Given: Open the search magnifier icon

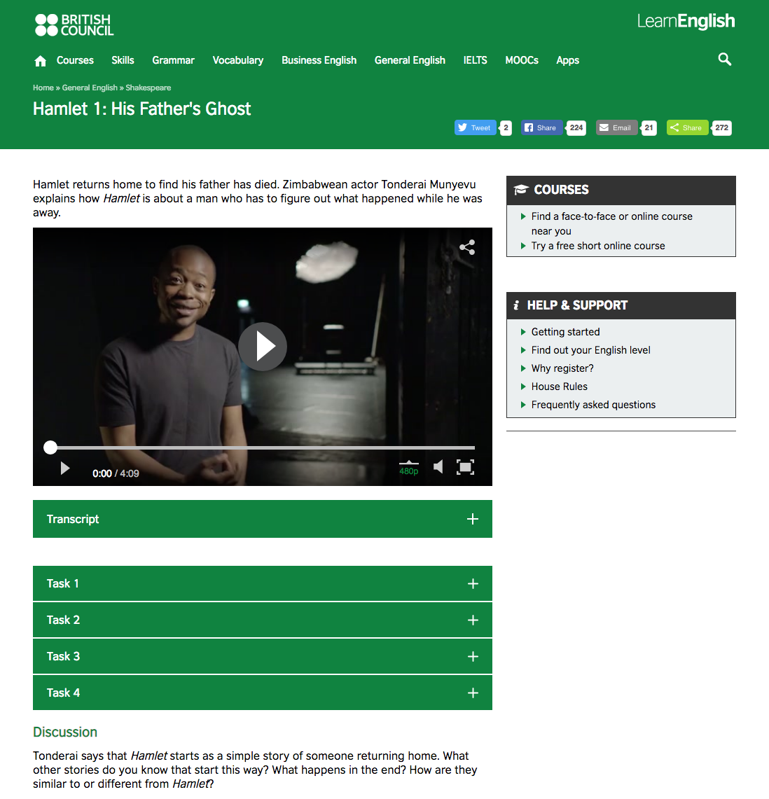Looking at the screenshot, I should click(725, 60).
